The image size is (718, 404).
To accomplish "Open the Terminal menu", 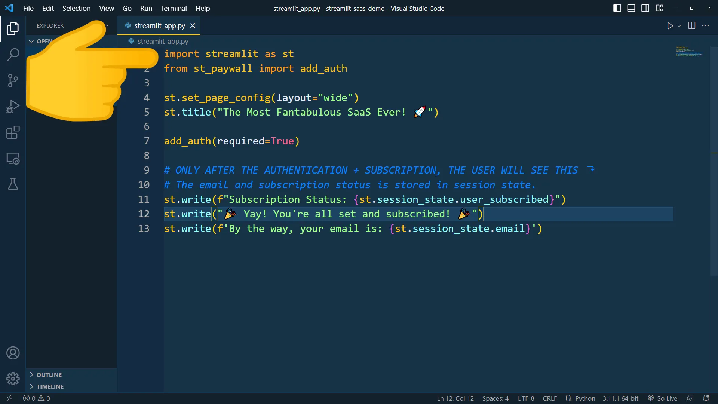I will tap(173, 8).
